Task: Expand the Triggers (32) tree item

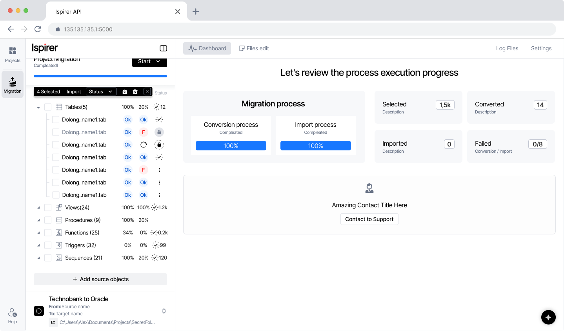Action: pos(38,245)
